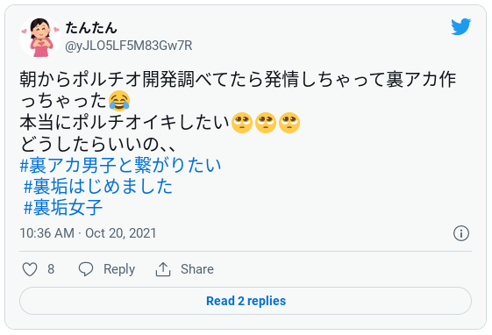
Task: Click the 10:36 AM · Oct 20, 2021 timestamp
Action: click(88, 233)
